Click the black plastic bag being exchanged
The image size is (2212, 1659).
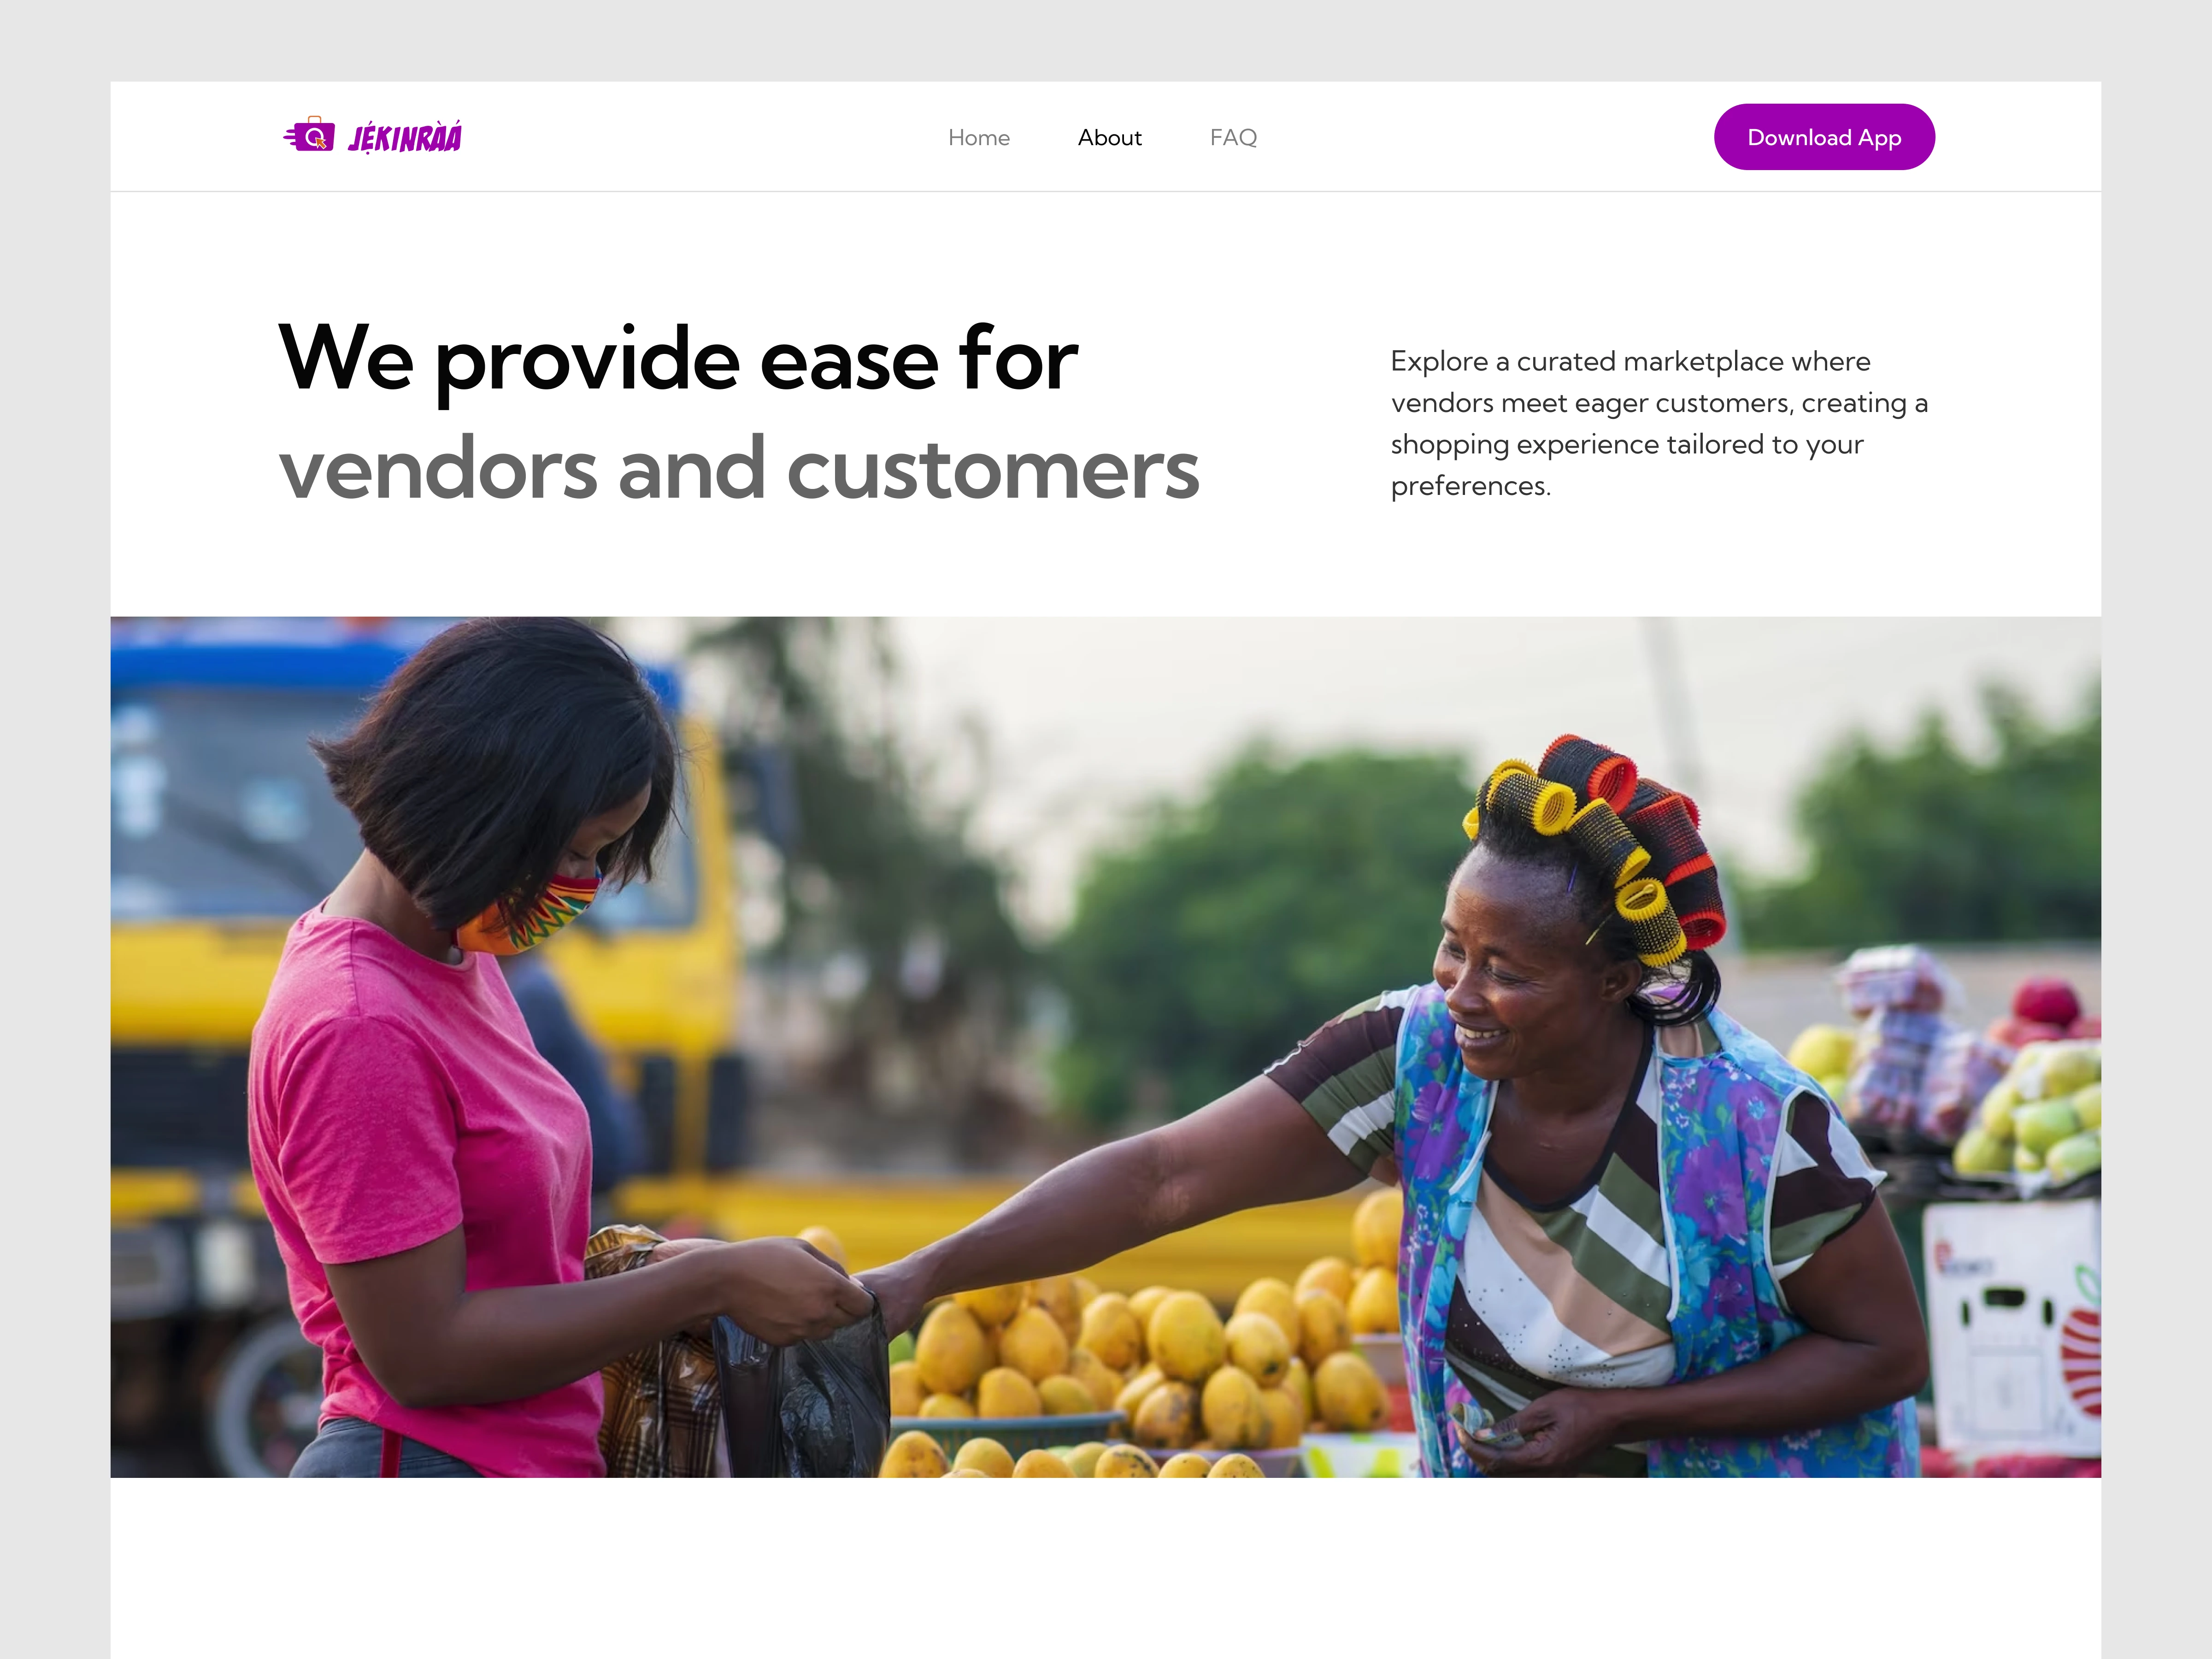tap(800, 1390)
